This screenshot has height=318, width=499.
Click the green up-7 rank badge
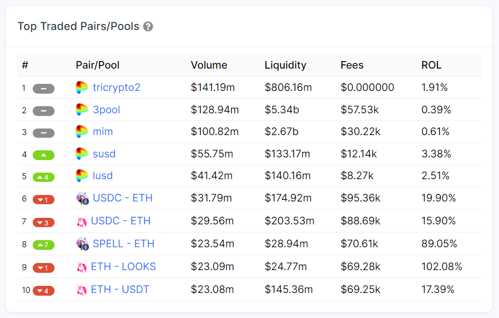coord(44,244)
